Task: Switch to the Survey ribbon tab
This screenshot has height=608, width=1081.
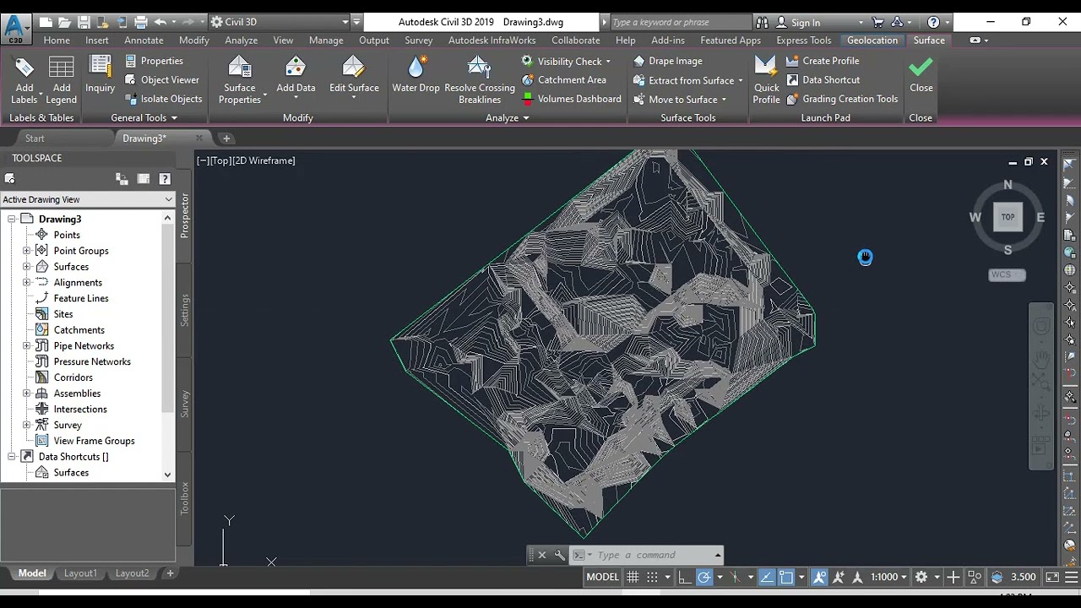Action: coord(418,40)
